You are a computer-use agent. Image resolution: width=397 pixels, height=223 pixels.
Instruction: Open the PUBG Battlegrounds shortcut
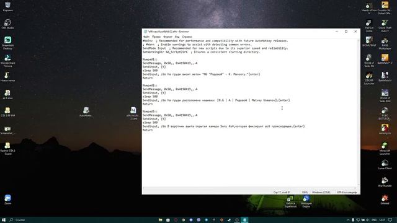385,113
